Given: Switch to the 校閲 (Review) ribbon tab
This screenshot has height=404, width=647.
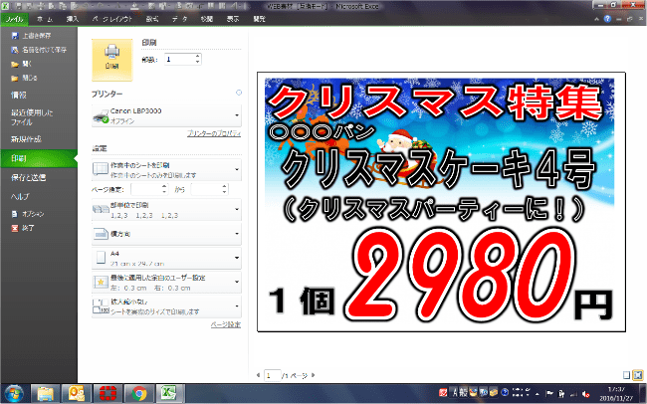Looking at the screenshot, I should (207, 19).
